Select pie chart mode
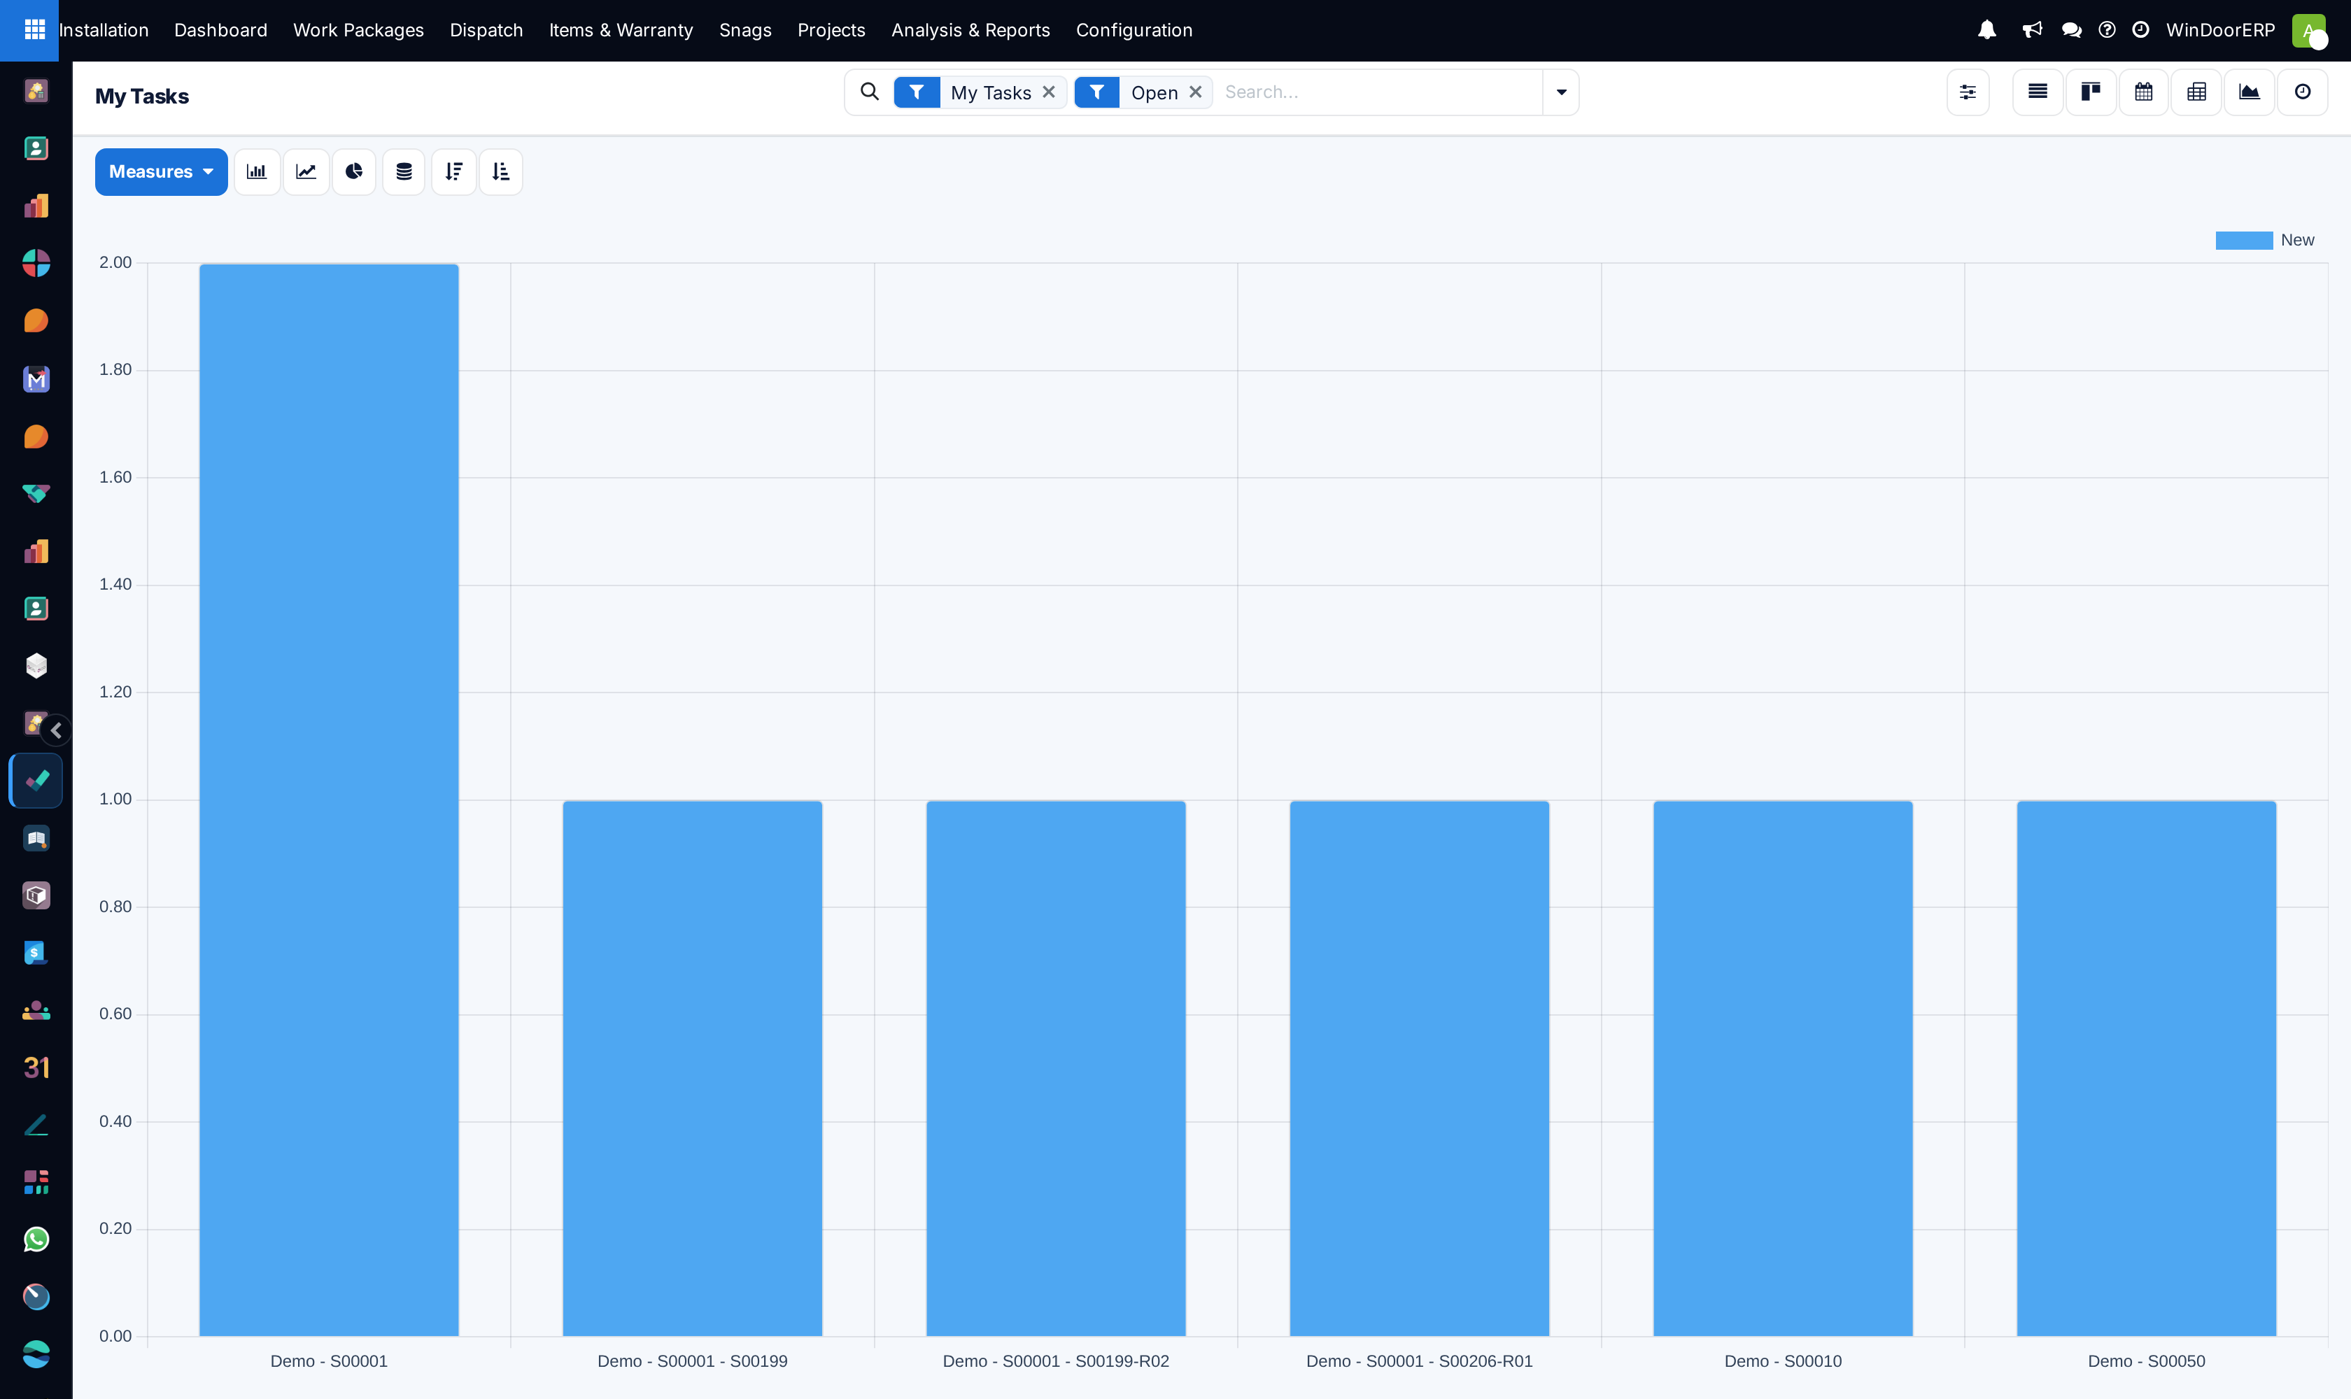This screenshot has height=1399, width=2351. pos(353,171)
